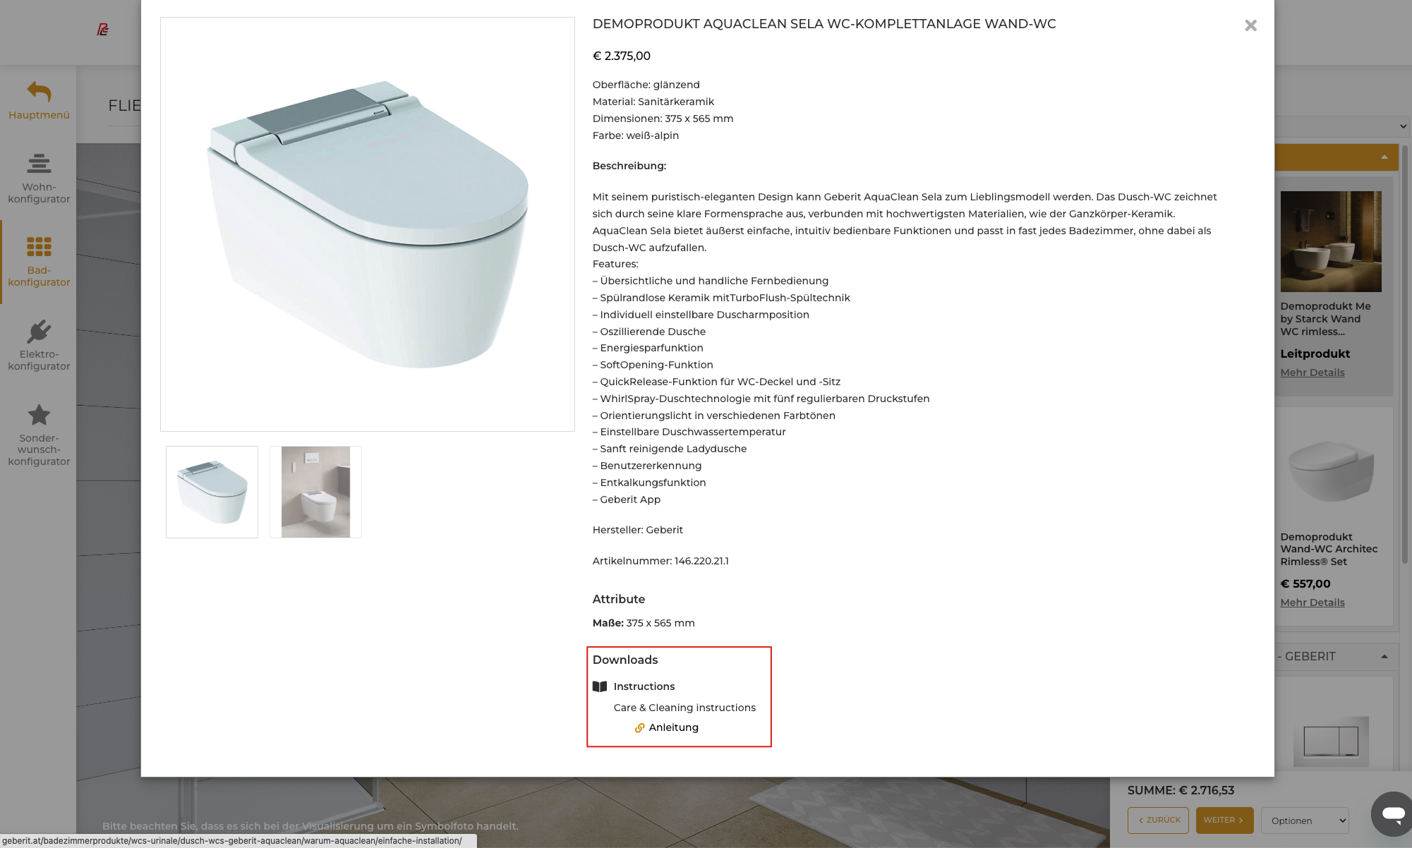The image size is (1412, 848).
Task: Collapse the GEBERIT section
Action: click(1384, 657)
